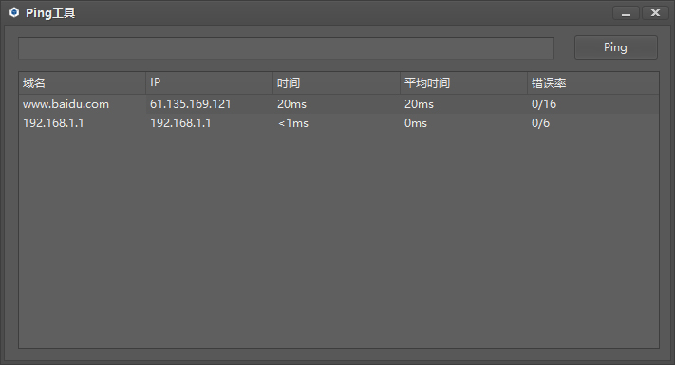This screenshot has width=675, height=365.
Task: Sort by the 域名 column header
Action: point(83,83)
